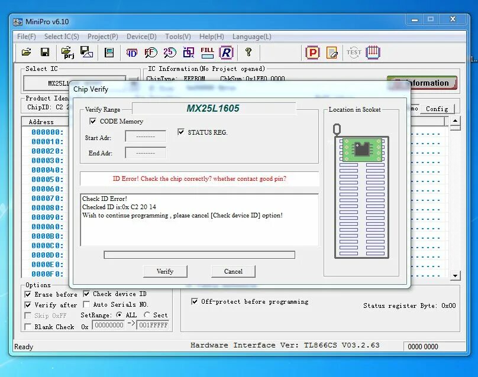478x377 pixels.
Task: Click the 25 flash detect icon
Action: point(170,53)
